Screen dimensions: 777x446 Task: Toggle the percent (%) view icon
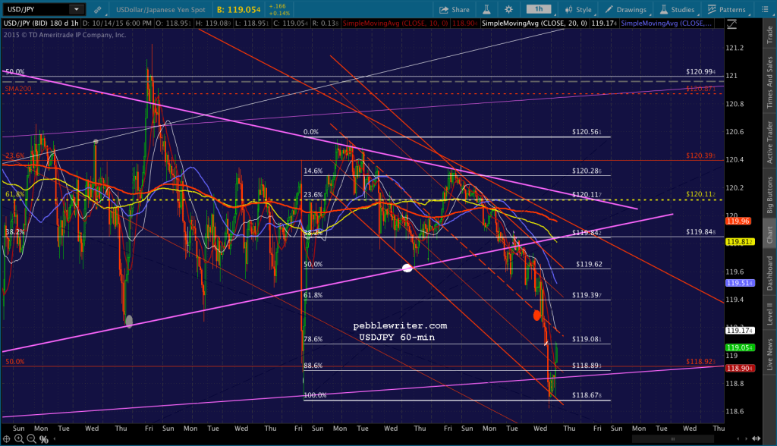pos(43,439)
